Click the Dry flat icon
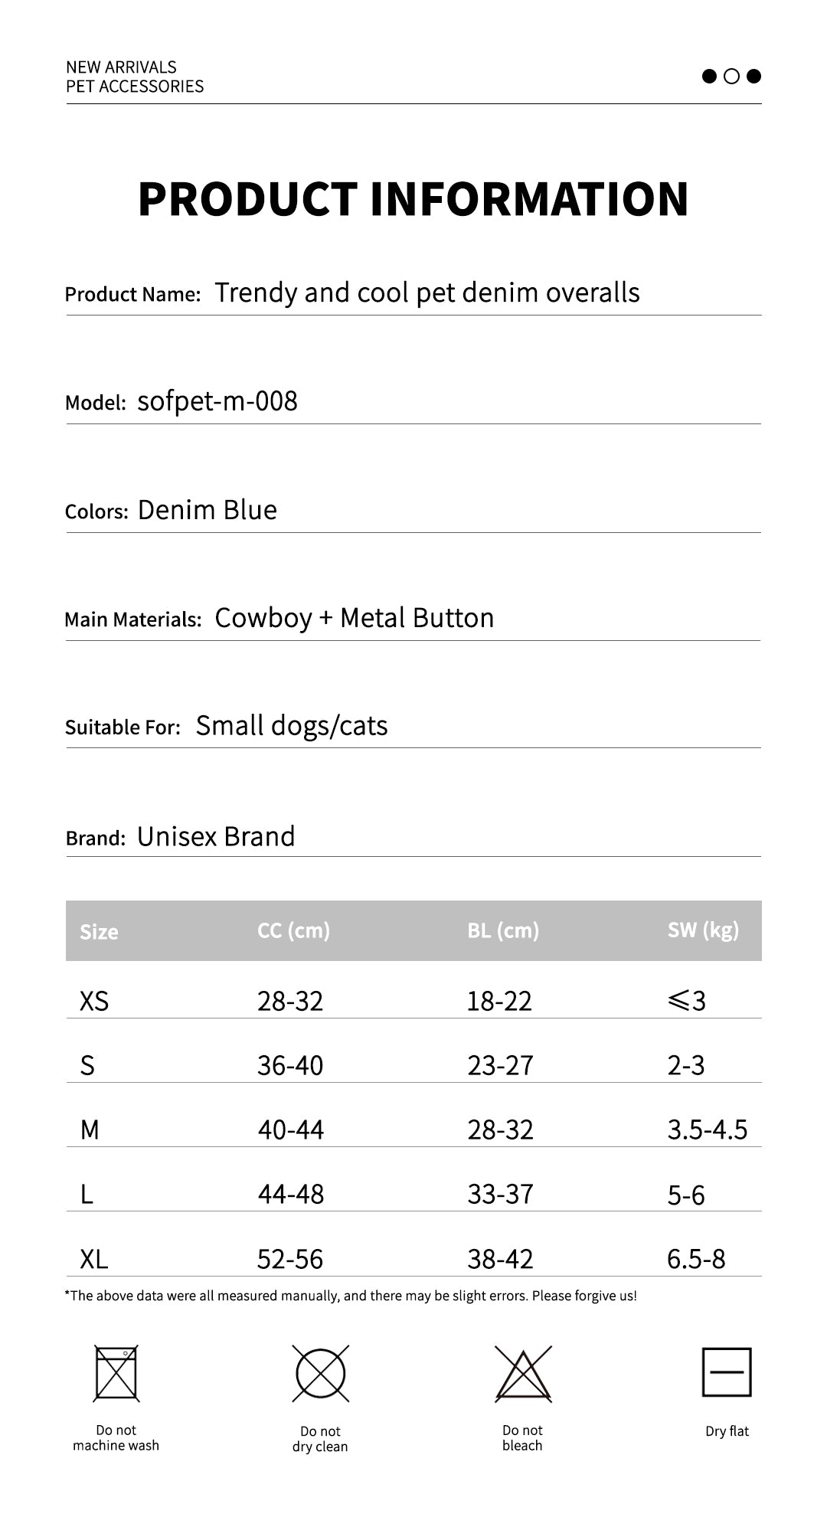 (727, 1372)
